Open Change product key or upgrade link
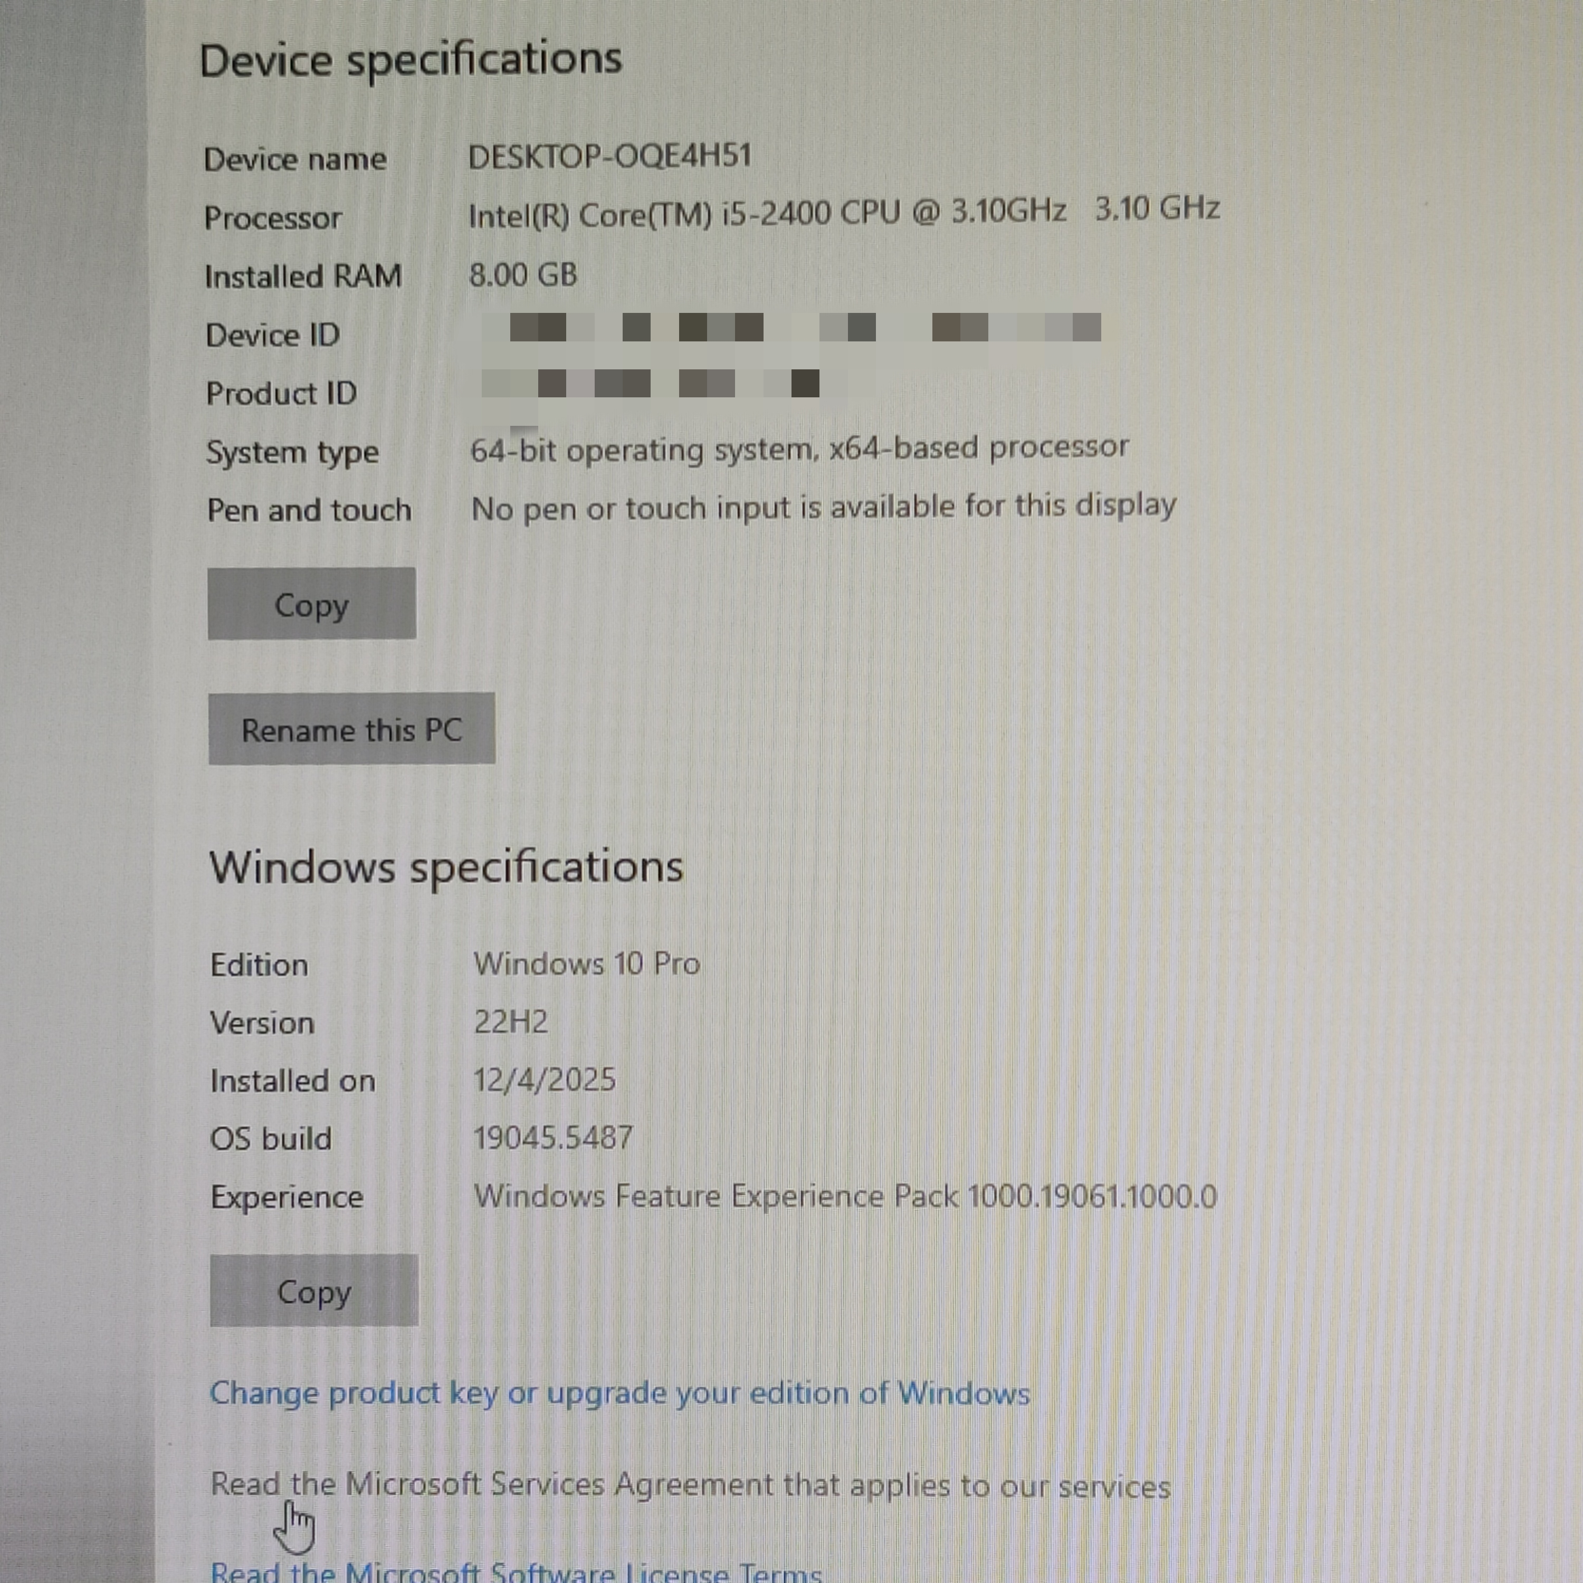The image size is (1583, 1583). [x=619, y=1394]
